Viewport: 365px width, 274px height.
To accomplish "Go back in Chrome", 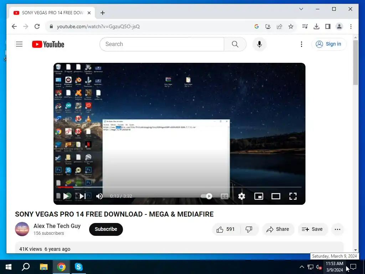I will pos(14,26).
